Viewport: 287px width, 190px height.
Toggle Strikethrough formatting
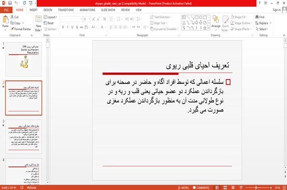pos(82,27)
